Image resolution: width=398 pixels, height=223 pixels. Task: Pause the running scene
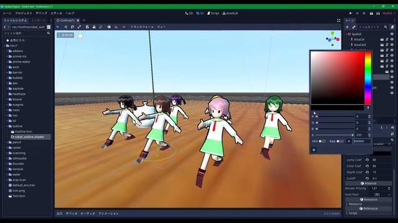click(358, 13)
